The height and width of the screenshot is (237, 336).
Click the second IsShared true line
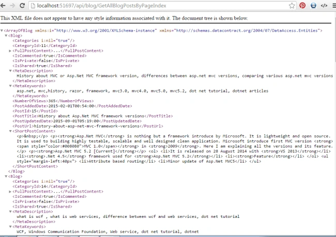pos(42,207)
